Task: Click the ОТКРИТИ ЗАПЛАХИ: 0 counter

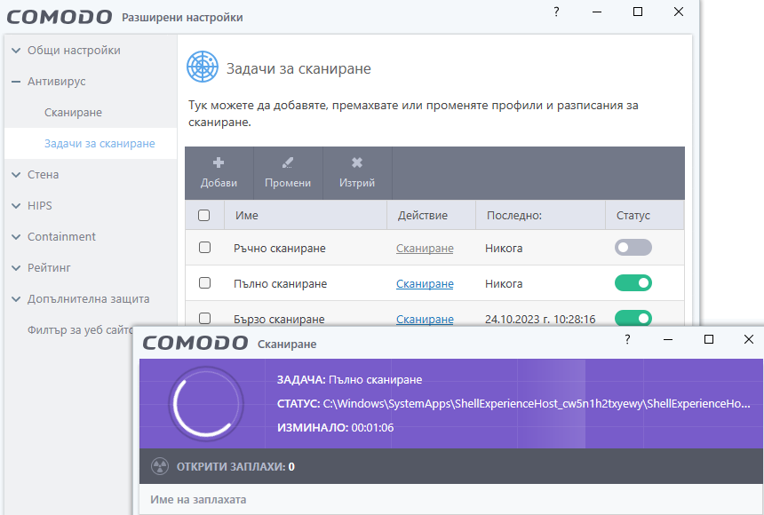Action: click(235, 467)
